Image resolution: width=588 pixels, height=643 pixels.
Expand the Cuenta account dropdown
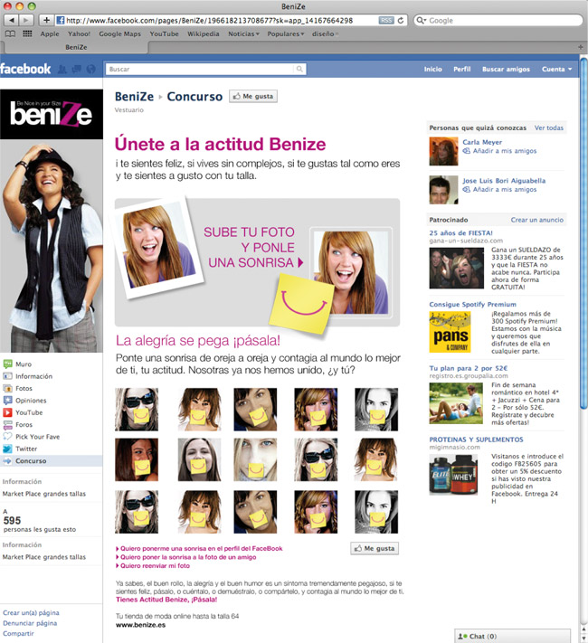click(x=555, y=69)
